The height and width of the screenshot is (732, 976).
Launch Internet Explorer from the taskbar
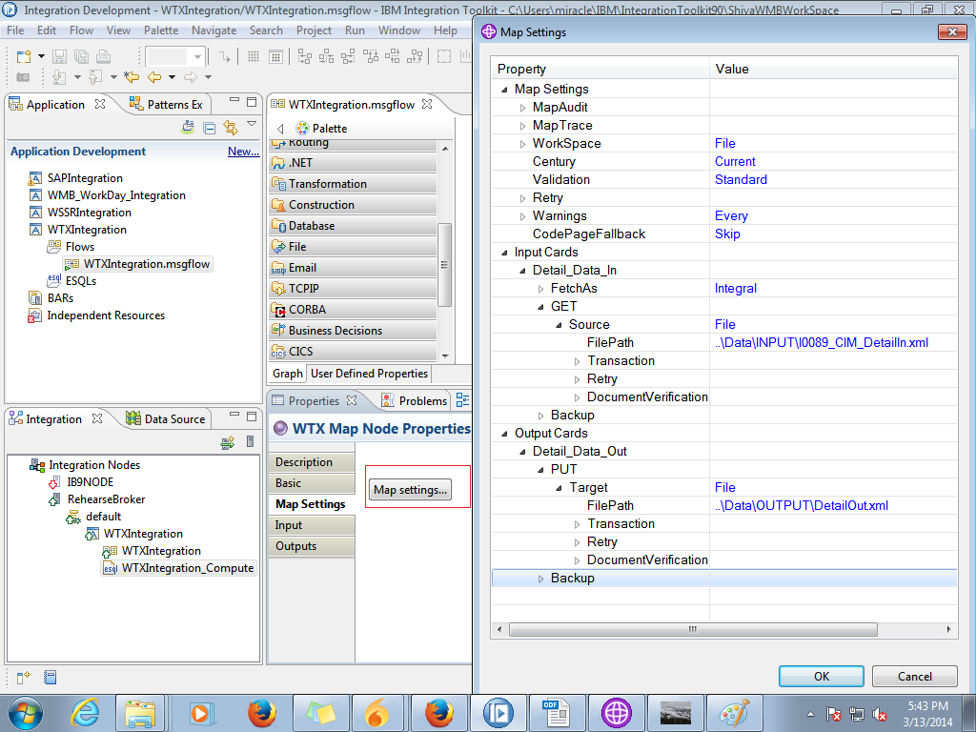click(85, 713)
